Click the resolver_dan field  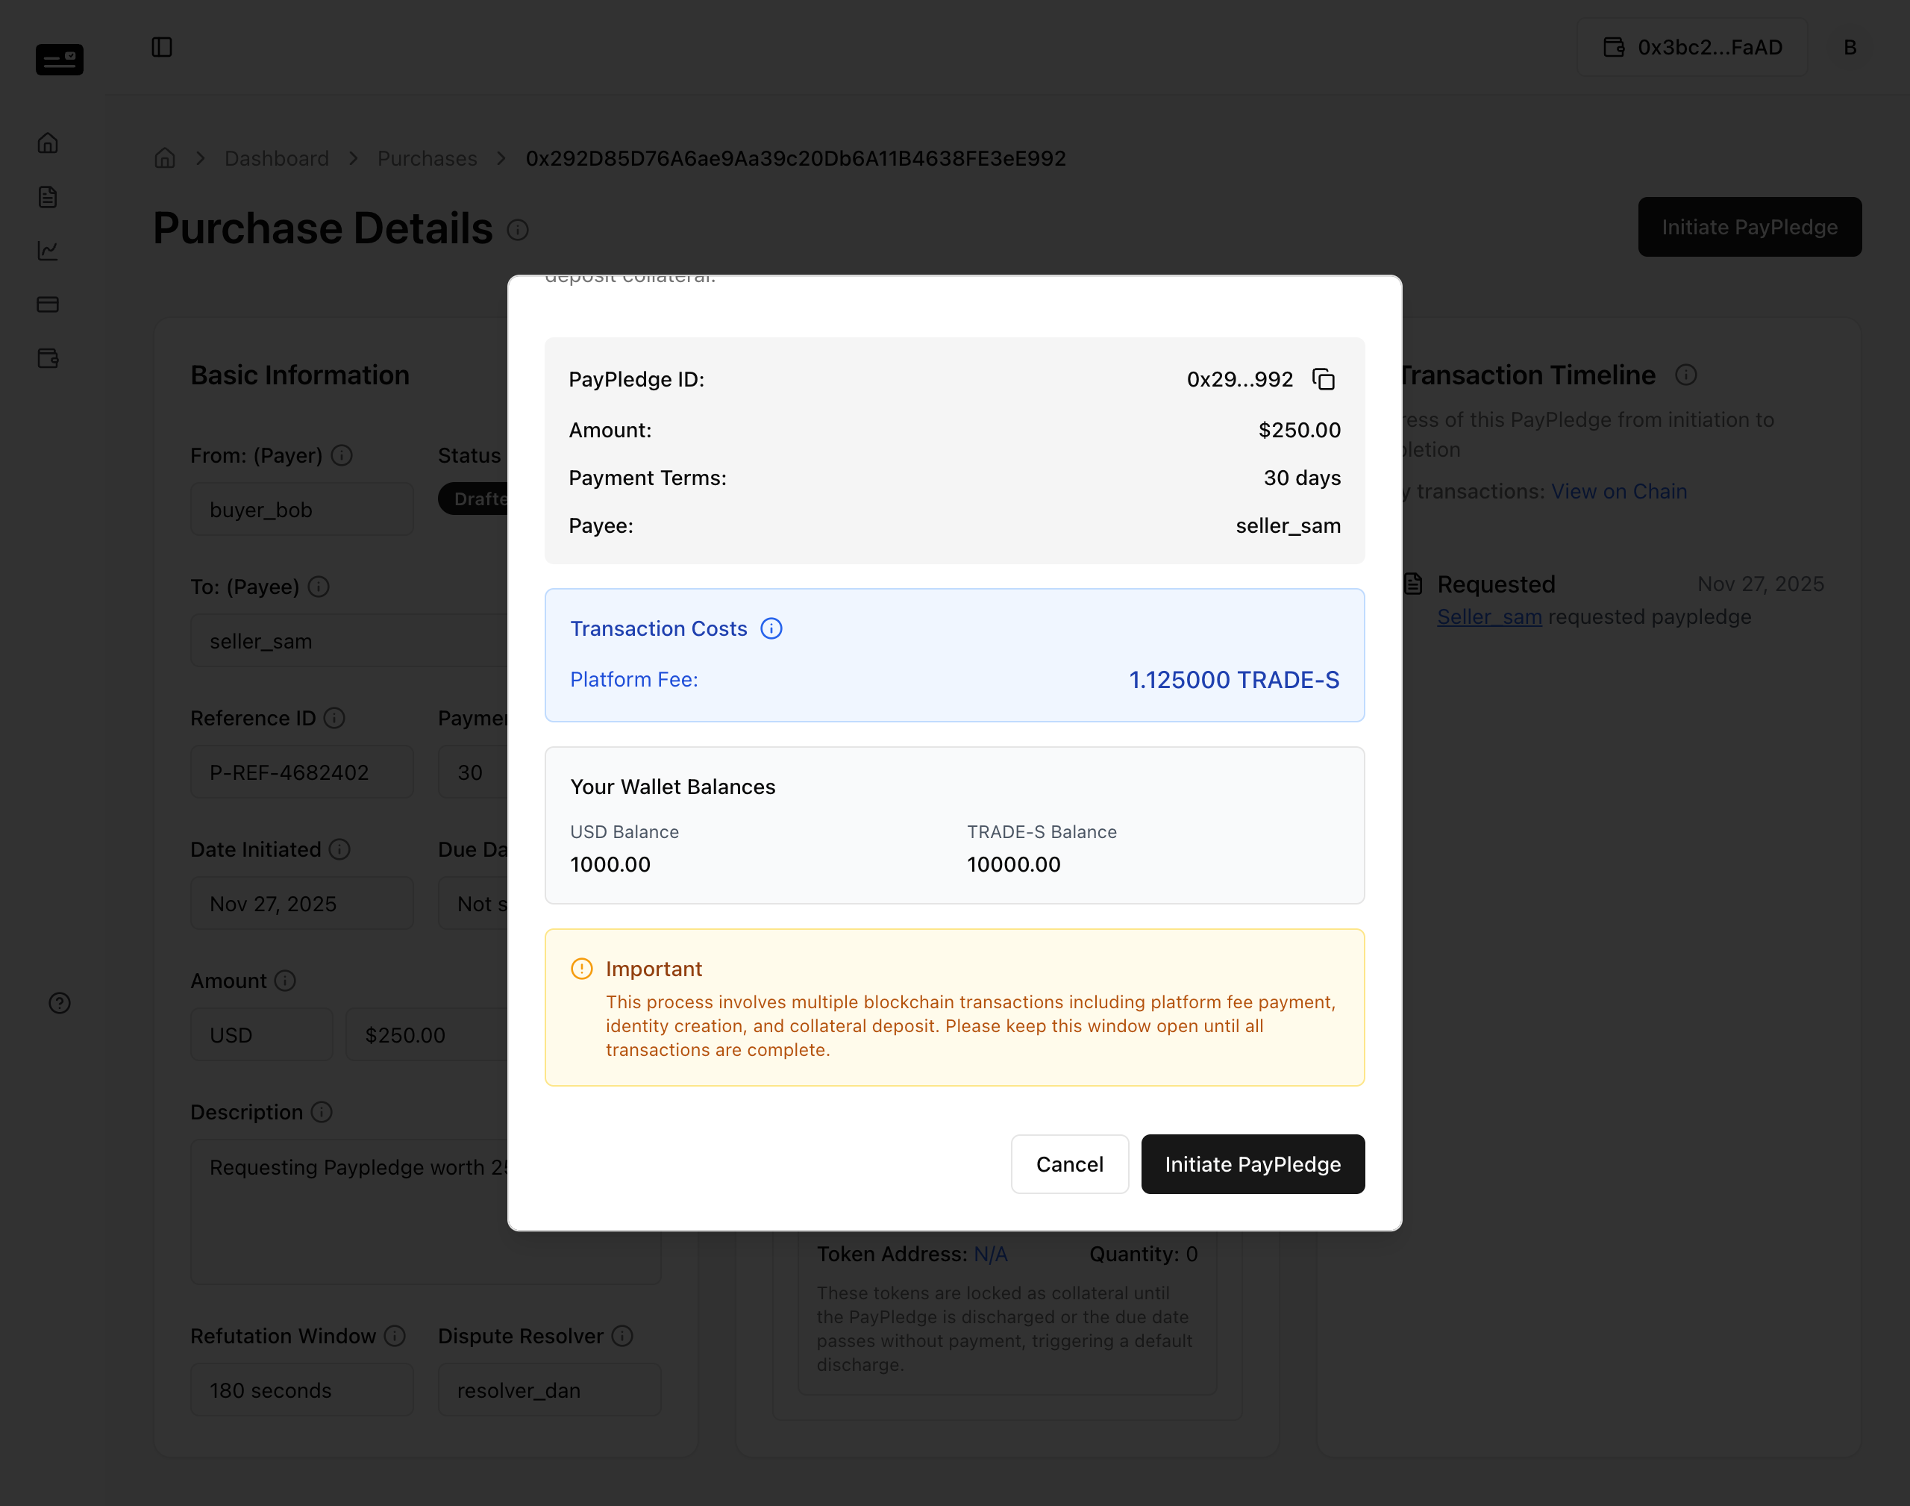(550, 1390)
